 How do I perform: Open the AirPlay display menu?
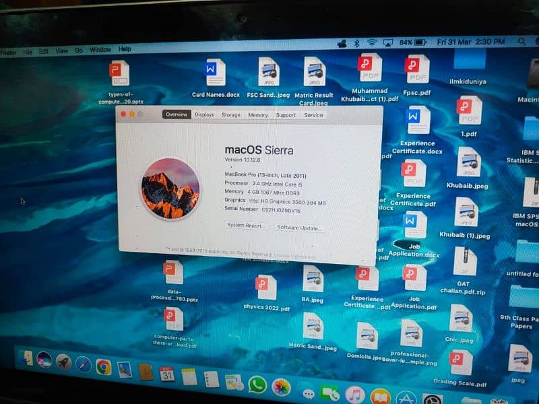tap(388, 42)
